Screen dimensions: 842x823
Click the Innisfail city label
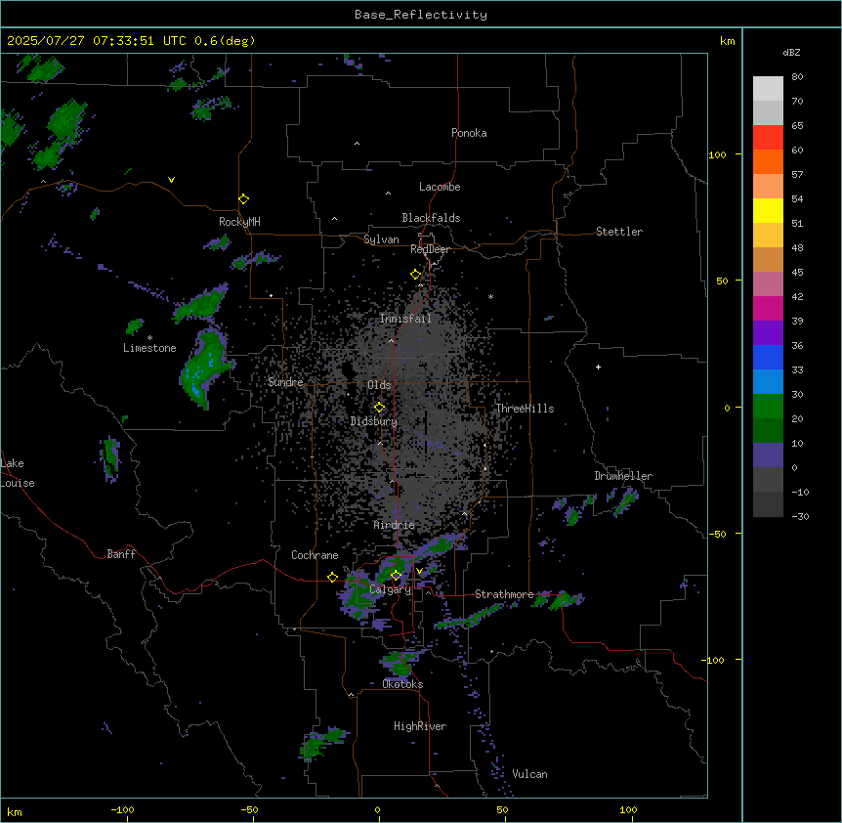pyautogui.click(x=405, y=319)
